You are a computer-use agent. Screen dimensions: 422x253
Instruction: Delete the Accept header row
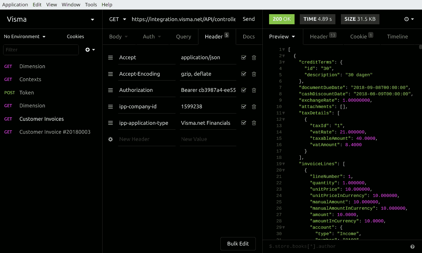(x=254, y=57)
